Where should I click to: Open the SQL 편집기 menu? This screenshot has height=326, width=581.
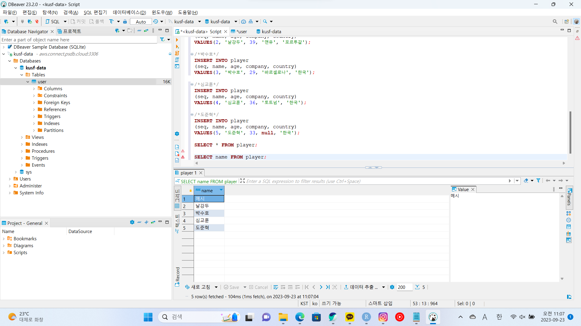95,12
